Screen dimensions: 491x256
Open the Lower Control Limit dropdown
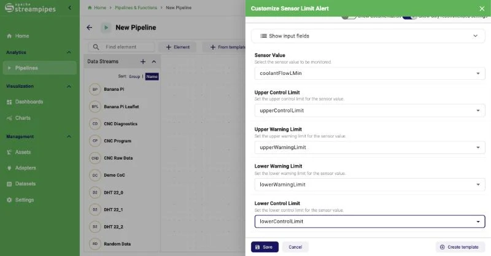point(369,222)
